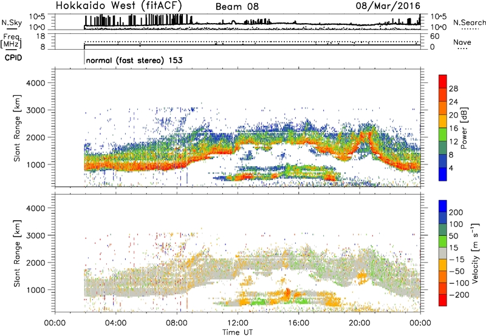Viewport: 486px width, 336px height.
Task: Select the 'N.Search' legend label
Action: click(470, 22)
